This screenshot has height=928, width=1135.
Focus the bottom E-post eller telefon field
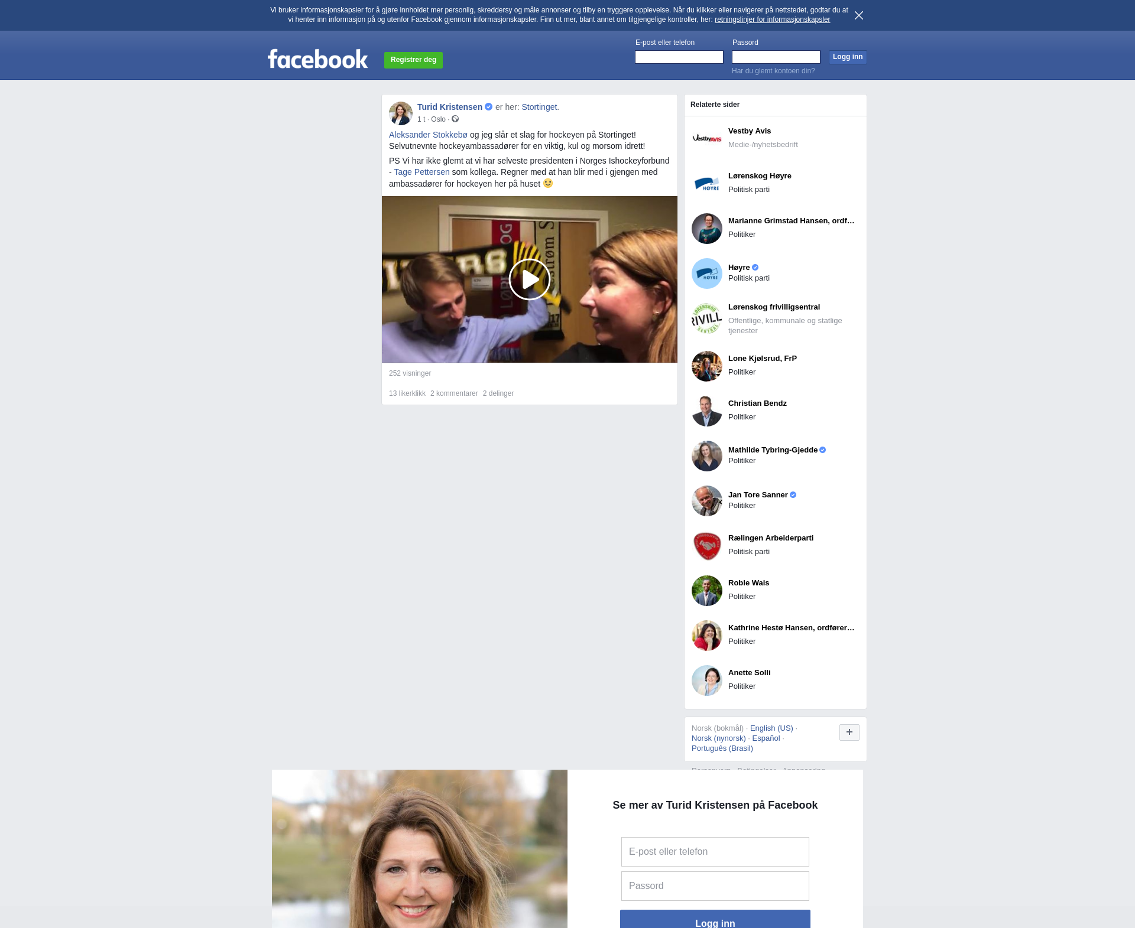click(715, 852)
